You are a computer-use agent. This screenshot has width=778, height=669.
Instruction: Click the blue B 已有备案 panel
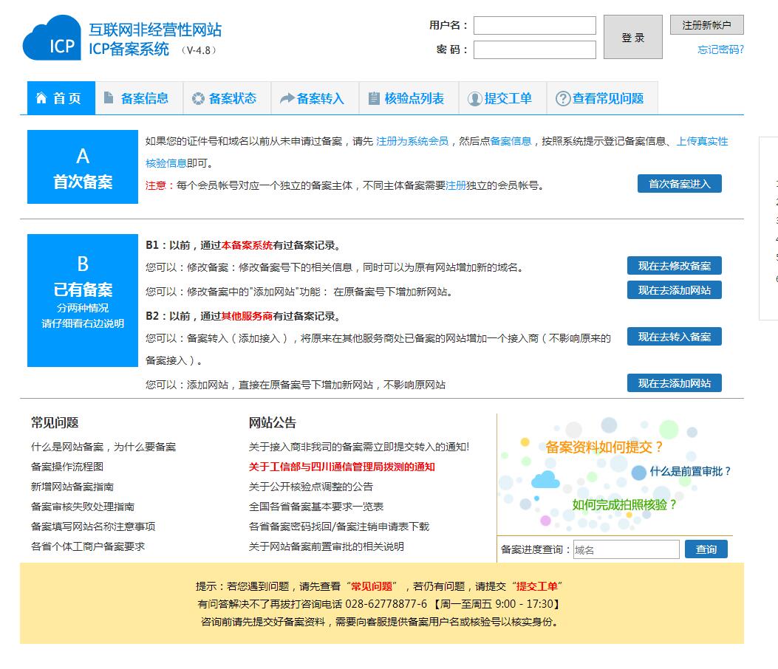[x=82, y=301]
